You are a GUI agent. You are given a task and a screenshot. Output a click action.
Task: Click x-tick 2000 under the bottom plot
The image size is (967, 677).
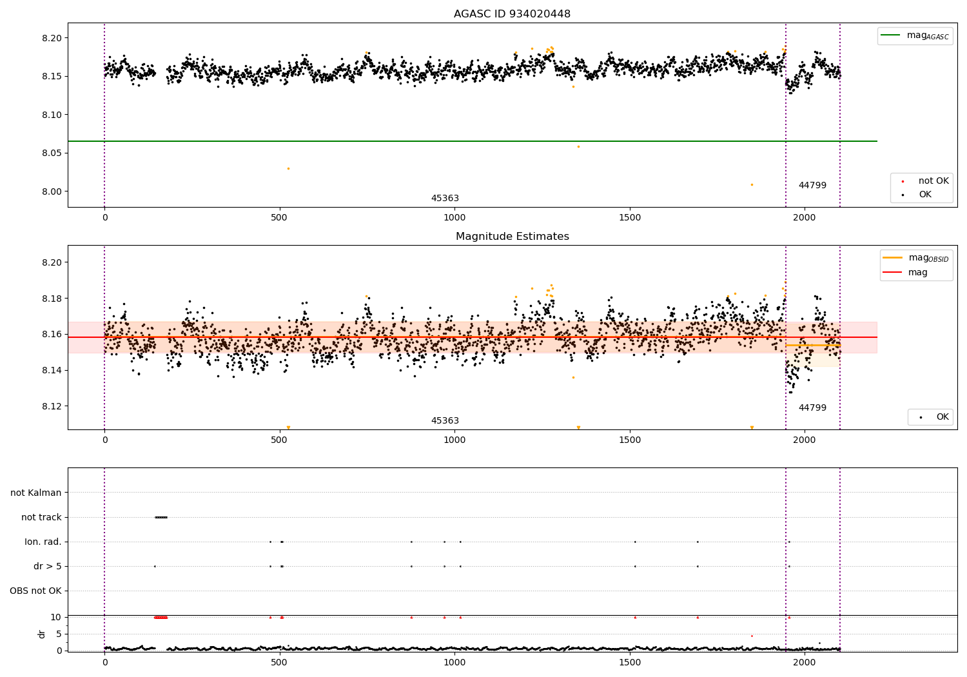point(805,662)
